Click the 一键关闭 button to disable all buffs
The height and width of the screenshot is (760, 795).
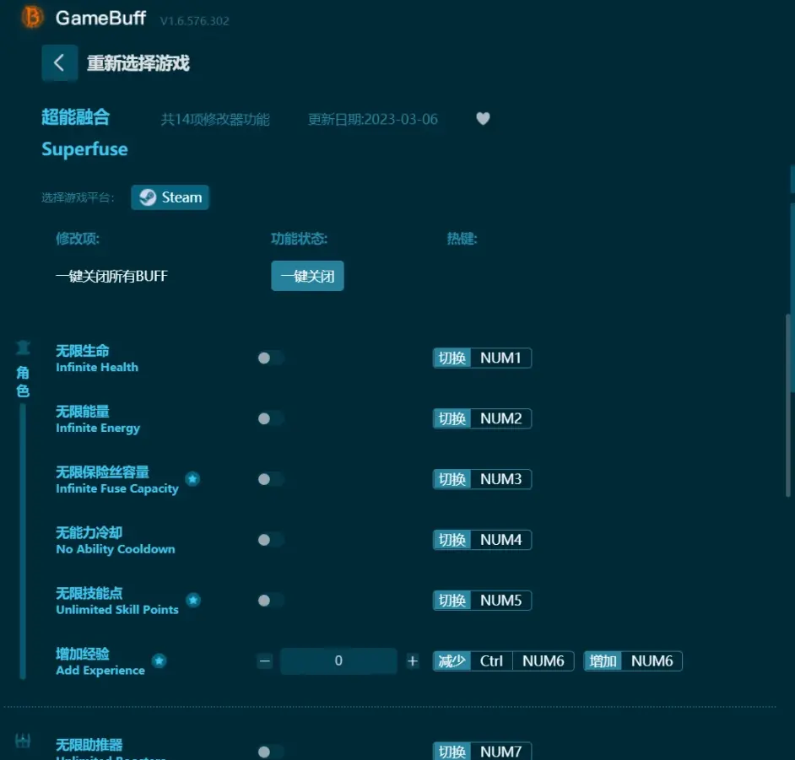click(x=307, y=276)
